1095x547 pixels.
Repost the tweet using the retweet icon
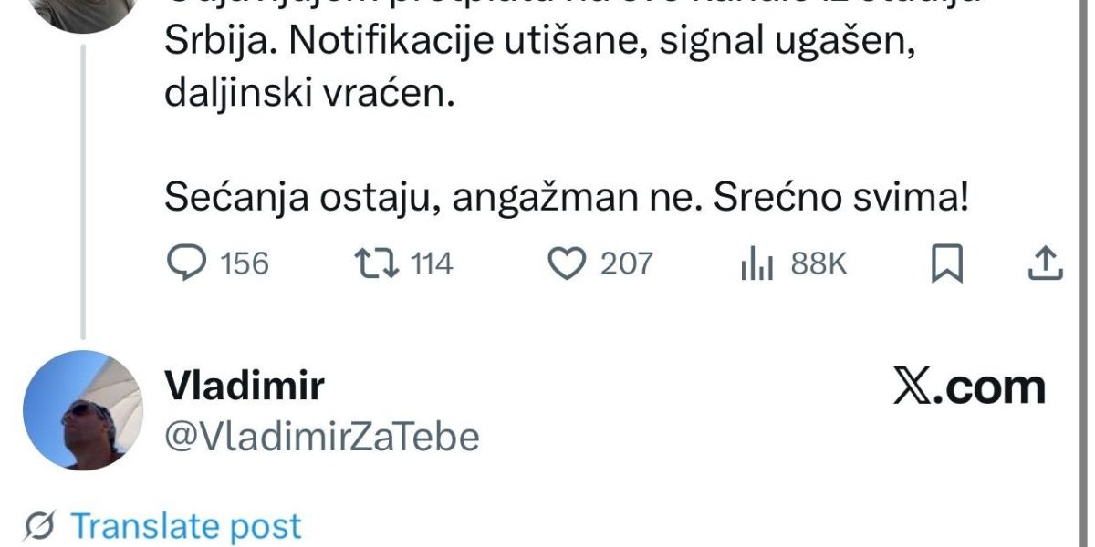coord(376,263)
